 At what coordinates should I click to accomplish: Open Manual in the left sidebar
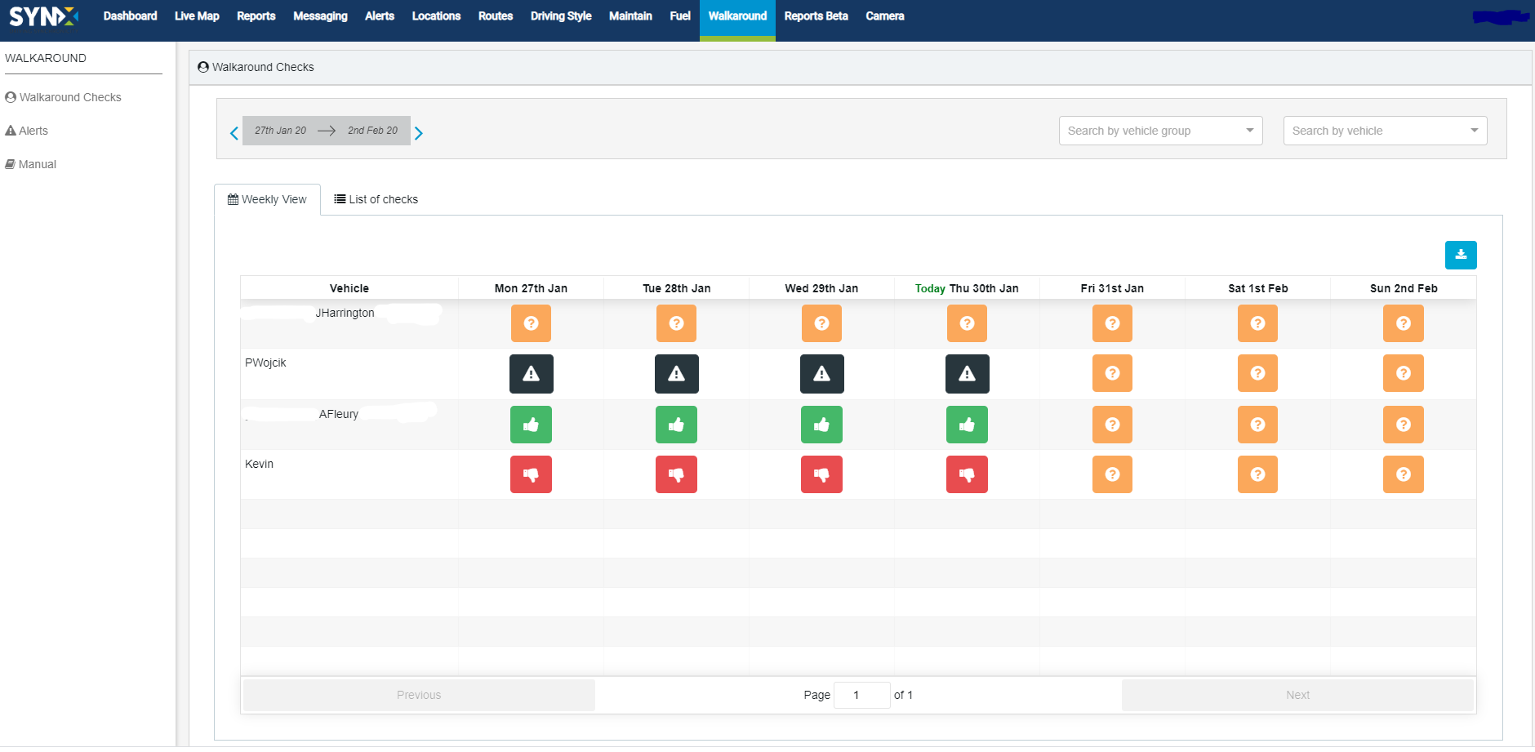point(31,164)
